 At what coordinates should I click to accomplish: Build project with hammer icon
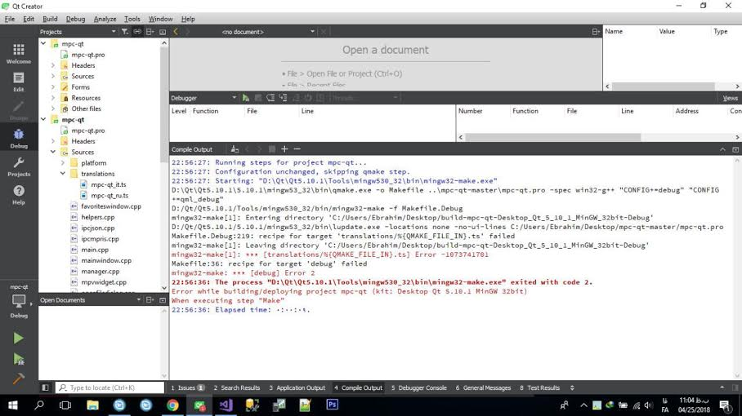click(x=19, y=378)
